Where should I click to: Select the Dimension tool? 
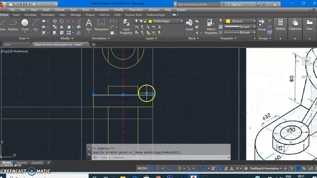click(101, 25)
